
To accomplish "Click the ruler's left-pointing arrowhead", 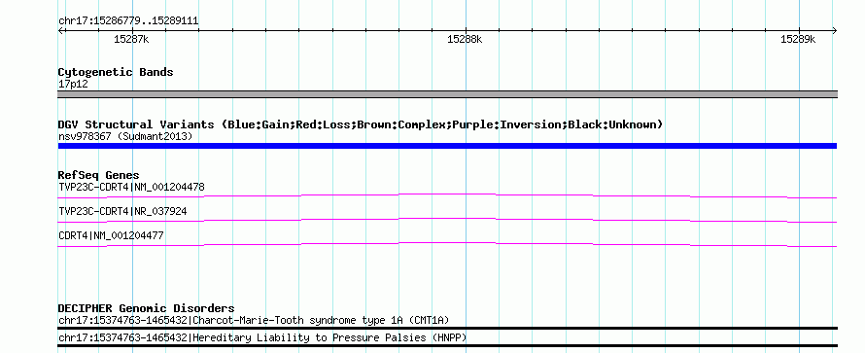I will click(x=60, y=31).
